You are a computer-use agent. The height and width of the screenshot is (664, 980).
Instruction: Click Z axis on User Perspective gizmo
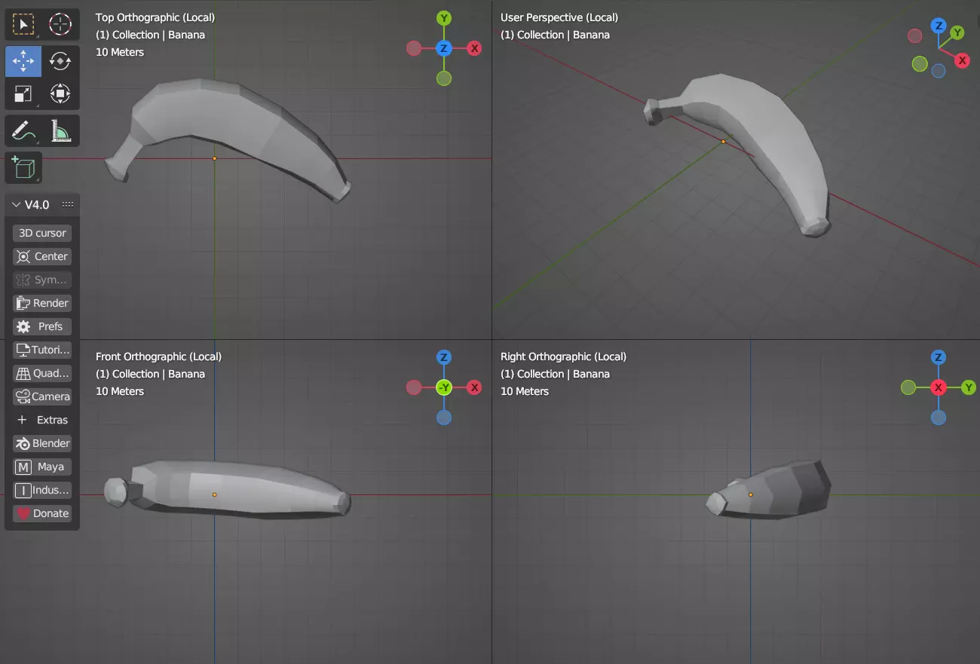pyautogui.click(x=939, y=26)
